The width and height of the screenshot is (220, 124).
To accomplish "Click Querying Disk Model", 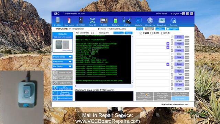I will click(x=63, y=93).
